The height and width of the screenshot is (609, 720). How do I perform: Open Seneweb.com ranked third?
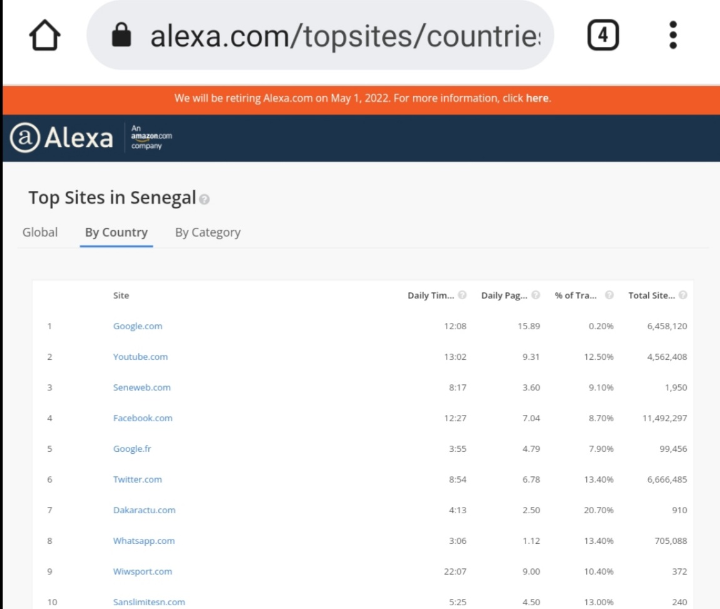(x=140, y=387)
